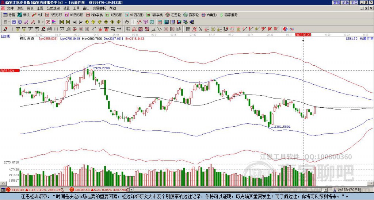Screen dimensions: 374x200
Task: Click the 日K线 label
Action: click(x=5, y=36)
